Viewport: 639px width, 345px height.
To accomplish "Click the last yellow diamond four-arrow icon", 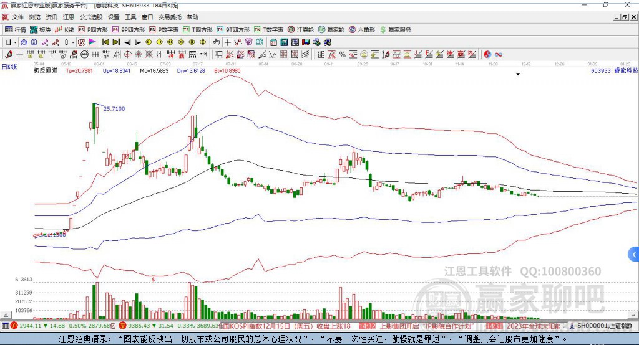I will [203, 42].
